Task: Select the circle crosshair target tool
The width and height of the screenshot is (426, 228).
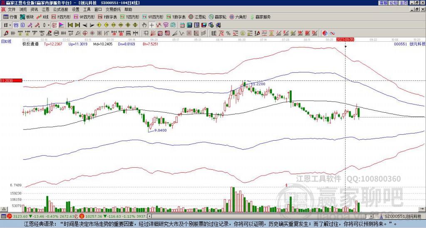Action: [85, 33]
